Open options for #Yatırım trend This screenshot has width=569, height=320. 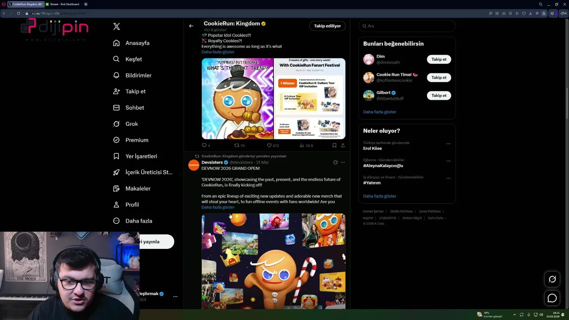pyautogui.click(x=448, y=178)
